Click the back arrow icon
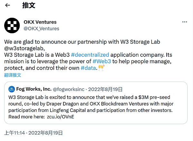 click(x=8, y=5)
